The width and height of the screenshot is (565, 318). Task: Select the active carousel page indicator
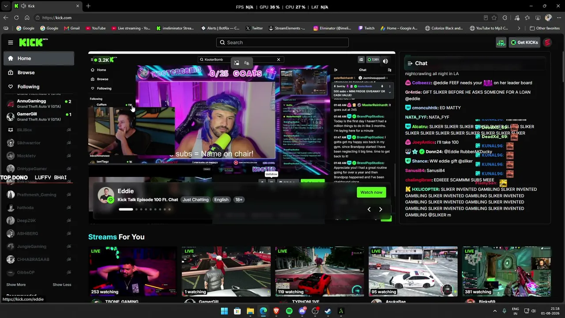click(126, 209)
